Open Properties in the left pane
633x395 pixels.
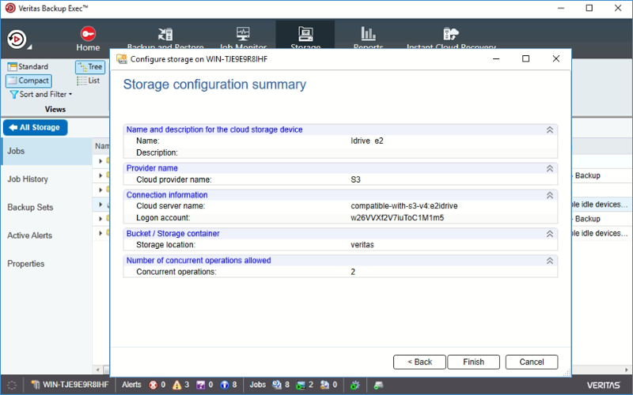point(25,264)
